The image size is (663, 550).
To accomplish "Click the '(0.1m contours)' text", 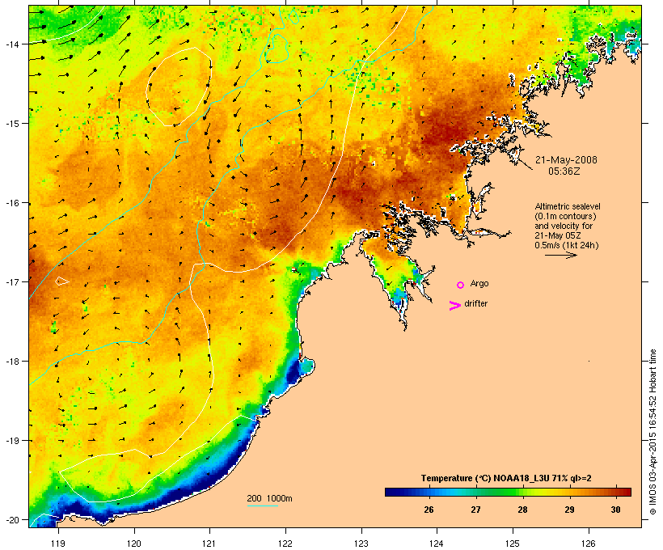I will click(565, 216).
